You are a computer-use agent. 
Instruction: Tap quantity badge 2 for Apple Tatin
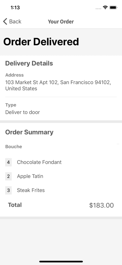coord(9,176)
